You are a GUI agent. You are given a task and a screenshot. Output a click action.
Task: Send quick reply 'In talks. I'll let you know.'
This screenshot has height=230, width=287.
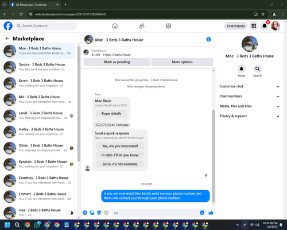(120, 155)
